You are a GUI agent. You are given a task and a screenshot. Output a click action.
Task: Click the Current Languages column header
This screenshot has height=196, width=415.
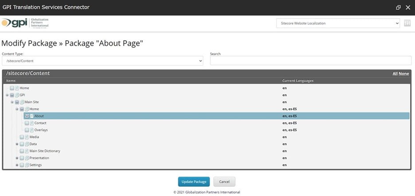(298, 81)
